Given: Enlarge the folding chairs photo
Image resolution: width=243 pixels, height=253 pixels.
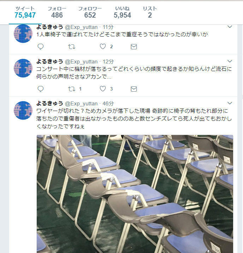Looking at the screenshot, I should [135, 194].
